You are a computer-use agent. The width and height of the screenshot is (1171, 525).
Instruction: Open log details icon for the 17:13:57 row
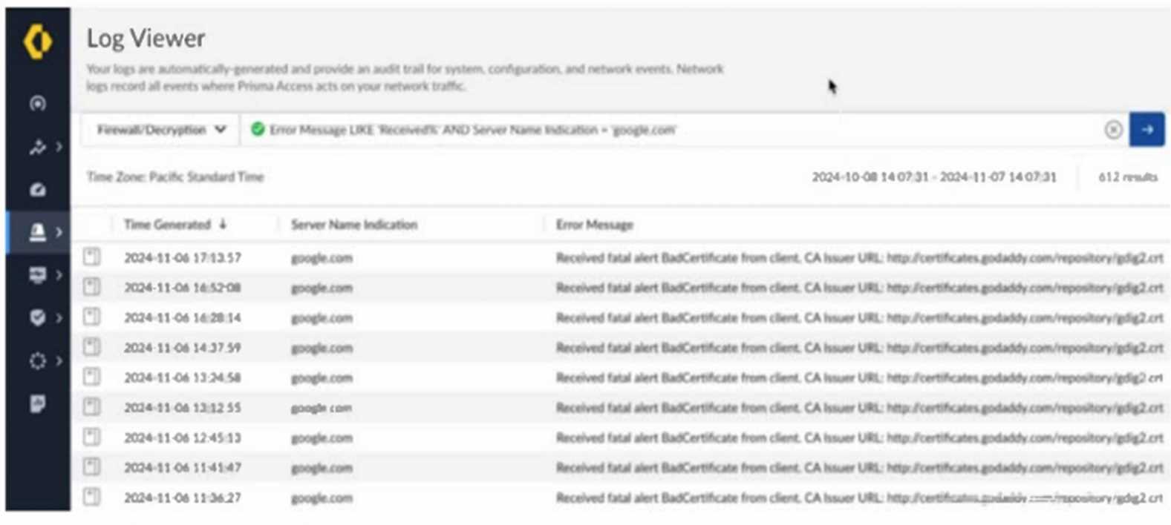click(x=91, y=257)
